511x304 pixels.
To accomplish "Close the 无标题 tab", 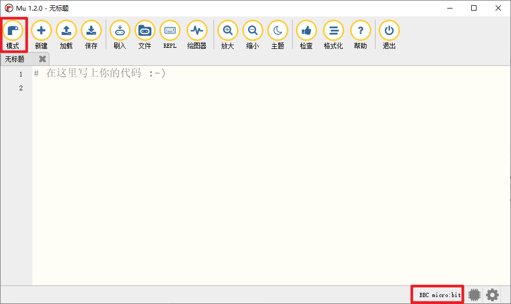I will click(42, 59).
